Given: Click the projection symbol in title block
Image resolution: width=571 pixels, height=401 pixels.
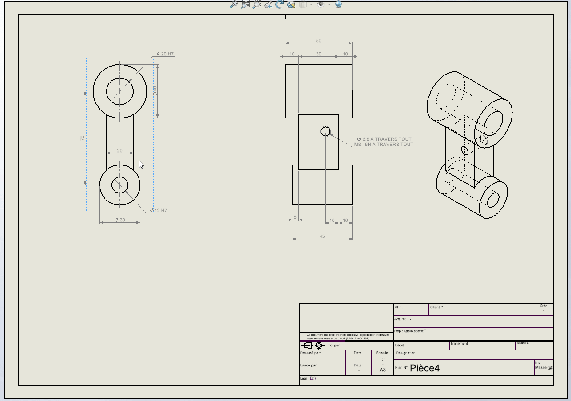Looking at the screenshot, I should (x=313, y=345).
